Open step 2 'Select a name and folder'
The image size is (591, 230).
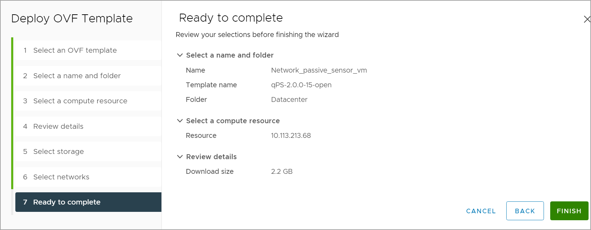pos(77,76)
